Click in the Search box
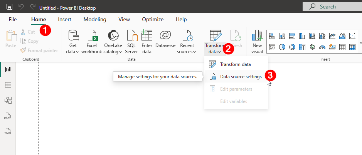 click(332, 7)
